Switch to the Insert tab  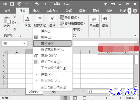(x=36, y=11)
